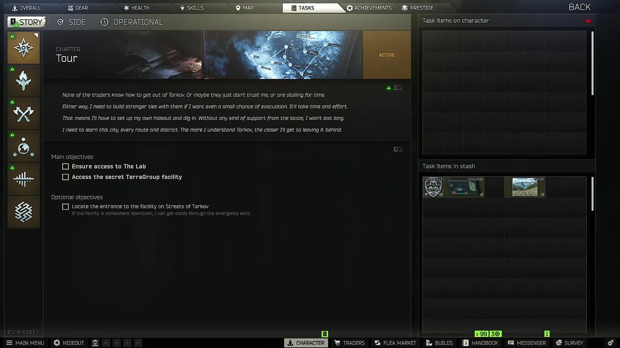
Task: Select the Bogatyrs badge item in stash
Action: click(x=434, y=187)
